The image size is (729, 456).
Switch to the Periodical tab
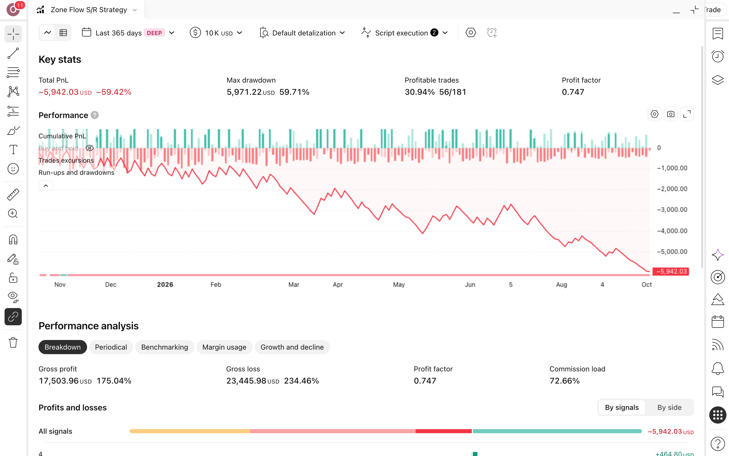point(111,347)
